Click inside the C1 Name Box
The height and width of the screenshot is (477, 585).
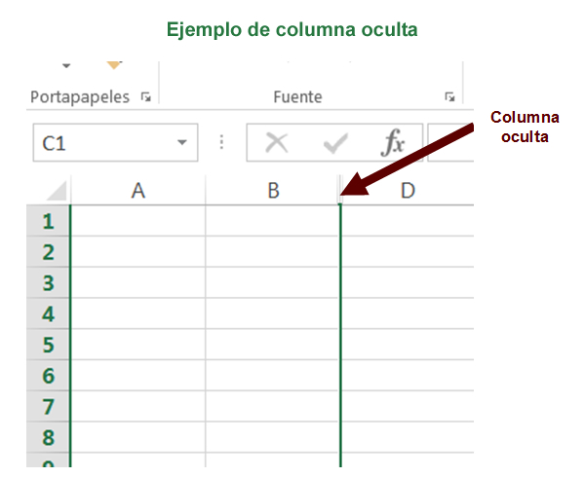(115, 143)
